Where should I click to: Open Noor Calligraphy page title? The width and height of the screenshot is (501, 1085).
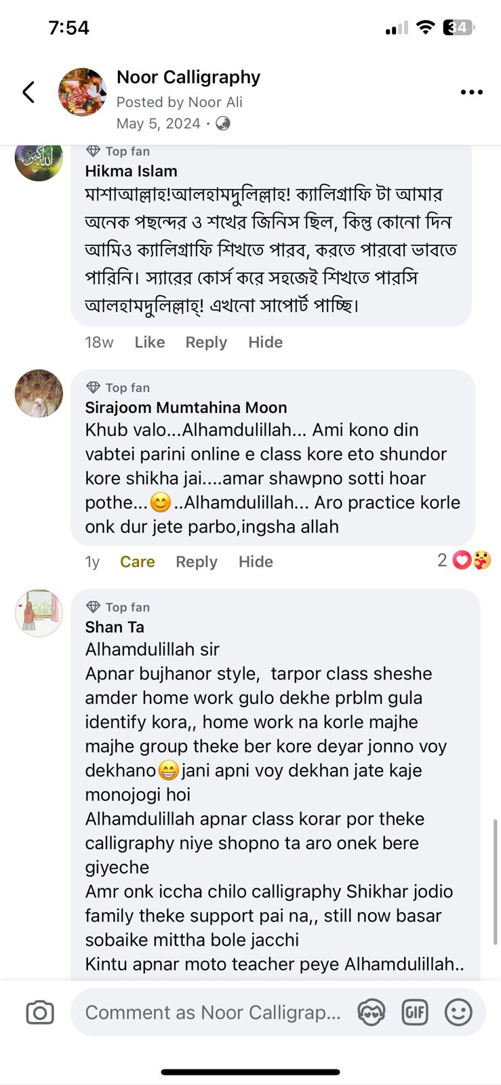(188, 77)
